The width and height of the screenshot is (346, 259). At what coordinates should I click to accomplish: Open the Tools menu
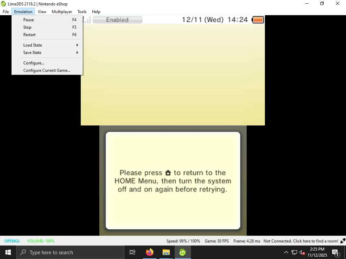point(82,12)
